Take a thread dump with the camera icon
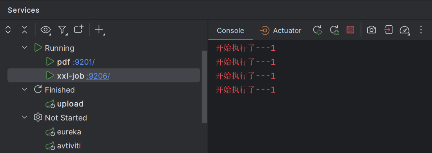This screenshot has height=153, width=432. tap(372, 30)
